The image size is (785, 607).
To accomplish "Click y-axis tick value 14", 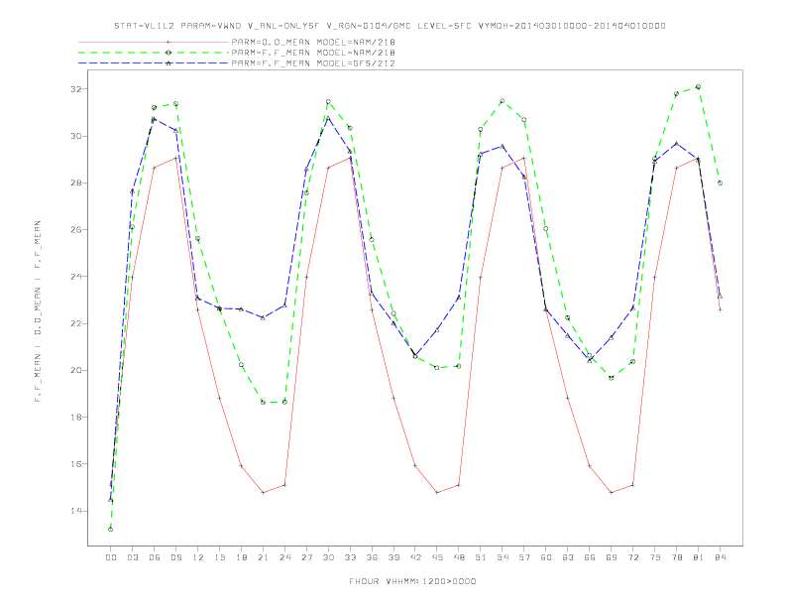I will 75,511.
